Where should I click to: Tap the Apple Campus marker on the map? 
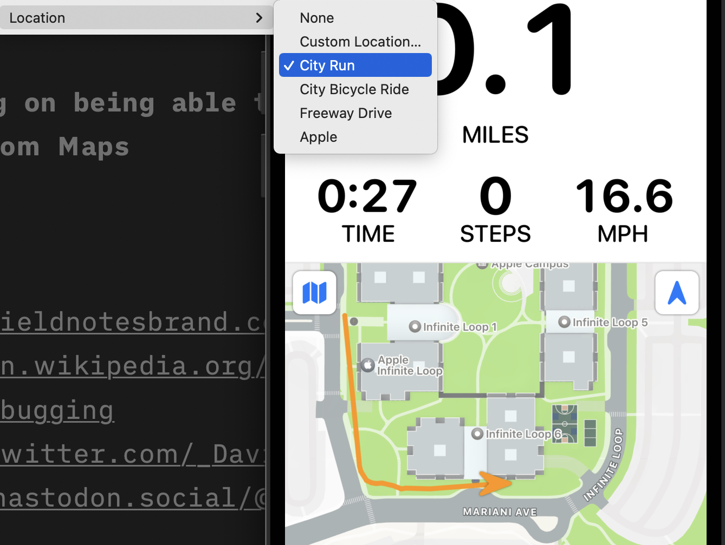(482, 265)
